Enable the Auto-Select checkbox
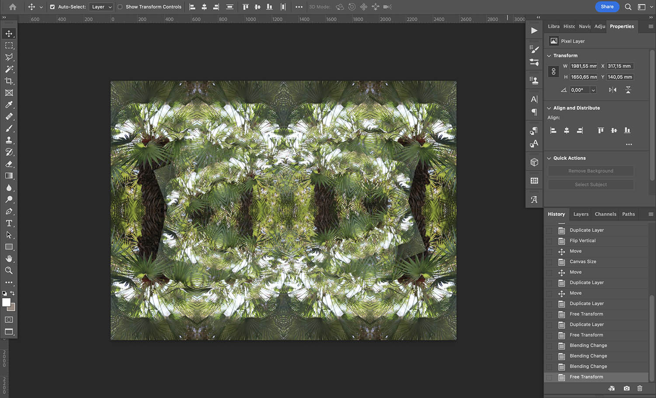The height and width of the screenshot is (398, 656). (x=53, y=7)
